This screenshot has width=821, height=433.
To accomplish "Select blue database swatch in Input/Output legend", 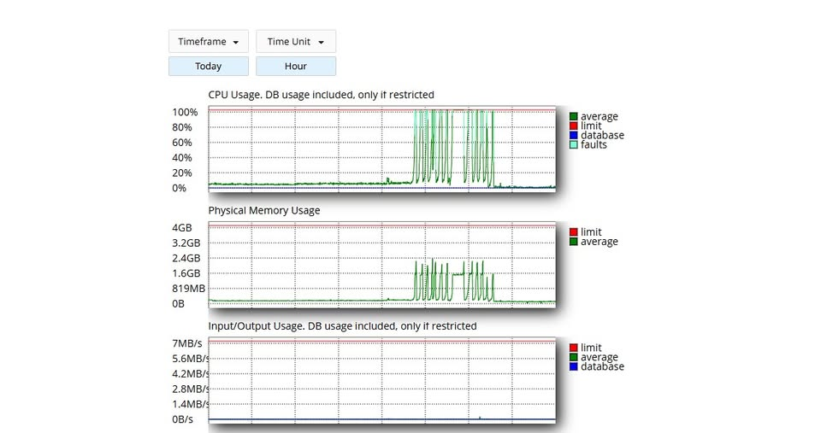I will [x=574, y=366].
